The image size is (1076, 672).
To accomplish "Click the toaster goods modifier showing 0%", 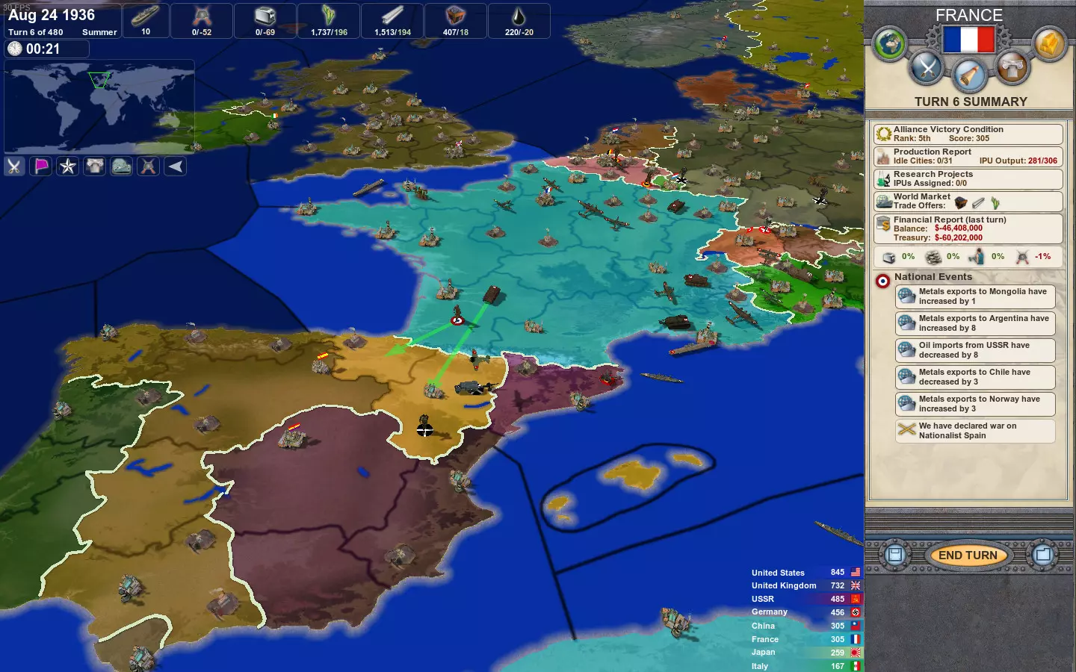I will (897, 257).
